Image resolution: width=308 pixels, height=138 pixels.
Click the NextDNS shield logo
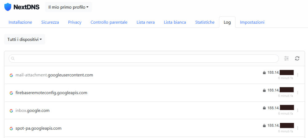pyautogui.click(x=8, y=7)
